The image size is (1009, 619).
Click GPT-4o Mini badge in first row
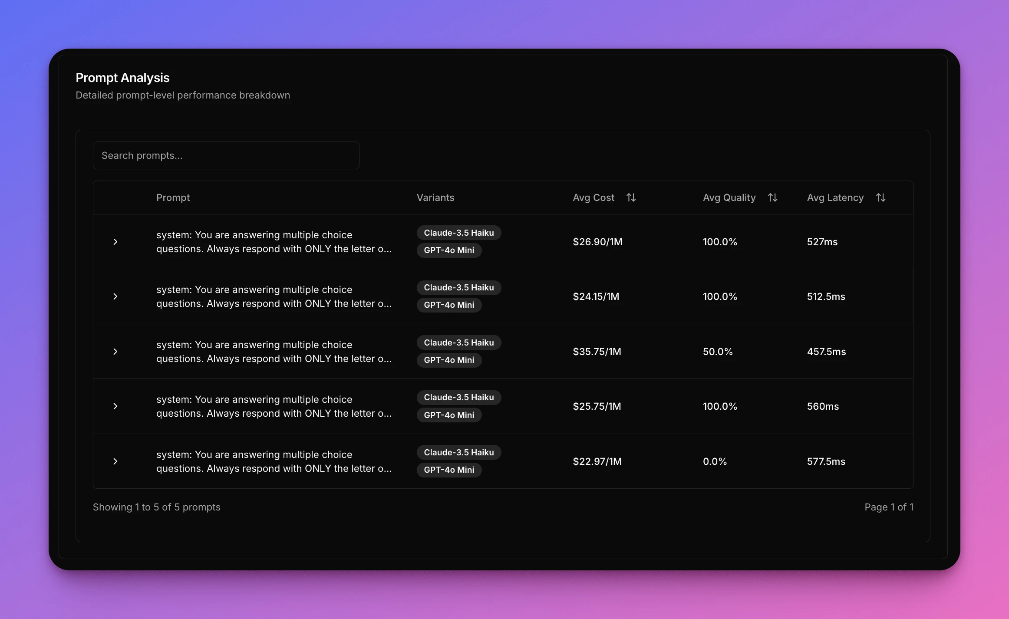tap(449, 250)
